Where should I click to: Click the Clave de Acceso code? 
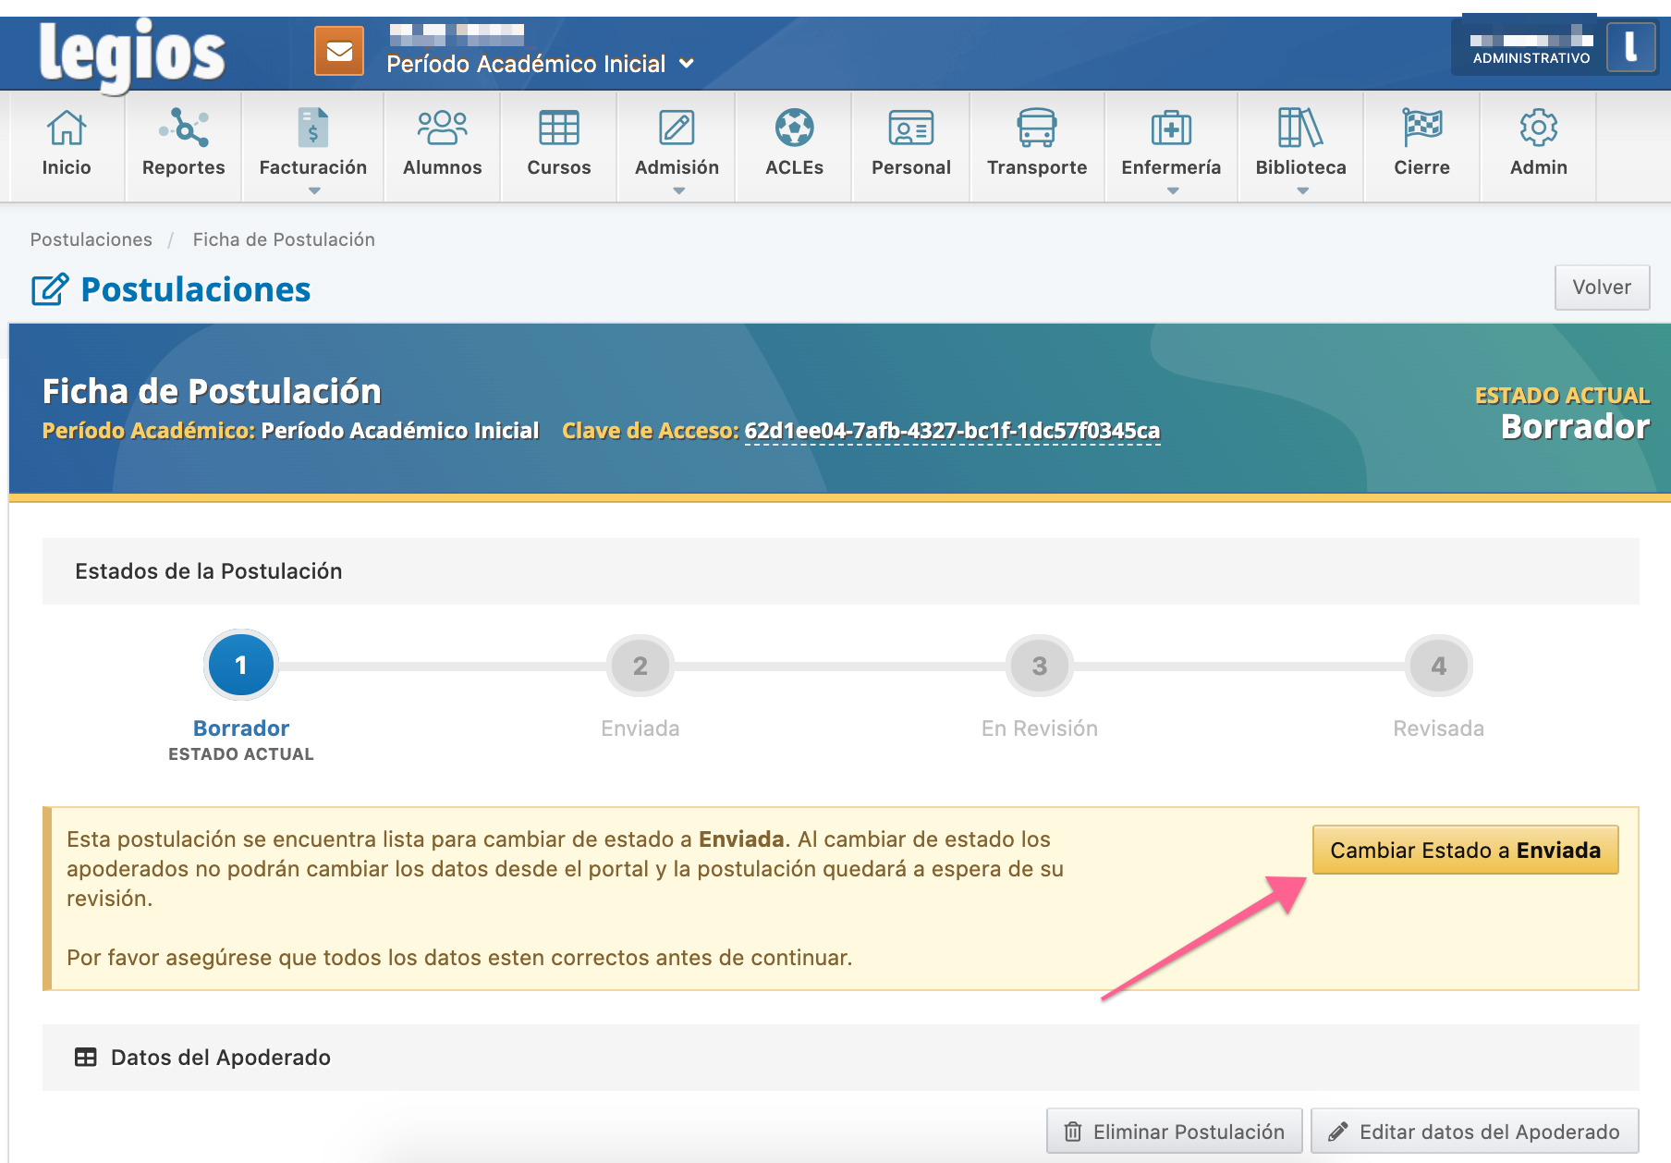951,431
